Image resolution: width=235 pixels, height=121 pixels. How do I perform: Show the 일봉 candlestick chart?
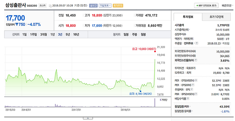coord(126,35)
